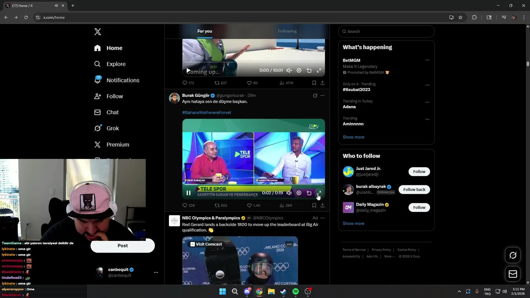Expand Tele Spor video to fullscreen
Viewport: 530px width, 298px height.
click(319, 193)
